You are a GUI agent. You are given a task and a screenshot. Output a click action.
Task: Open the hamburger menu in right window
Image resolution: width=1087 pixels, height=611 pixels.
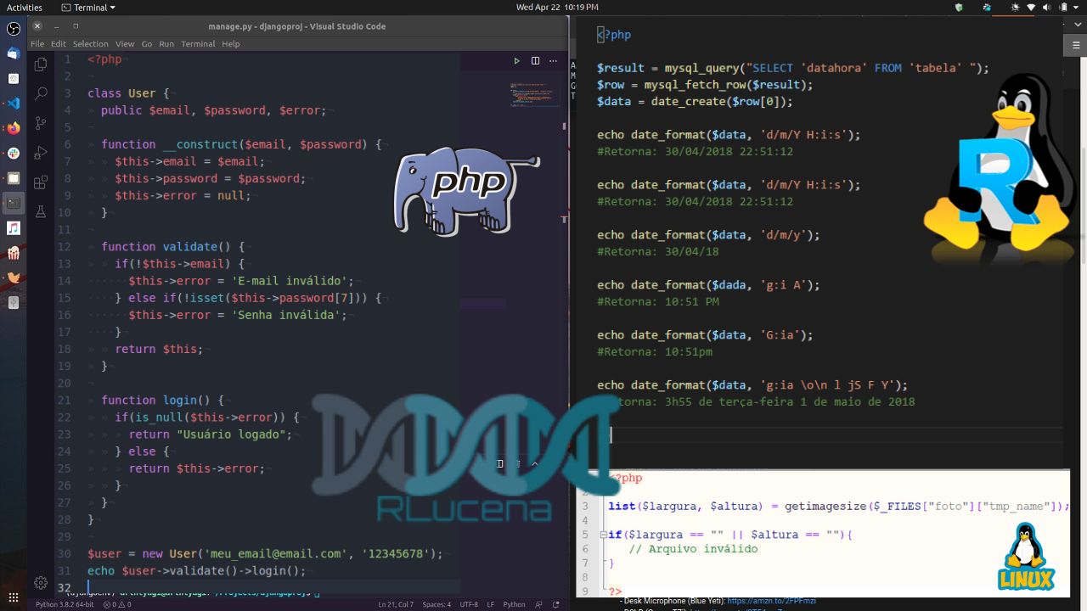point(1075,43)
